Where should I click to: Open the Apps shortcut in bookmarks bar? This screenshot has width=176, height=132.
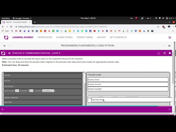click(5, 31)
